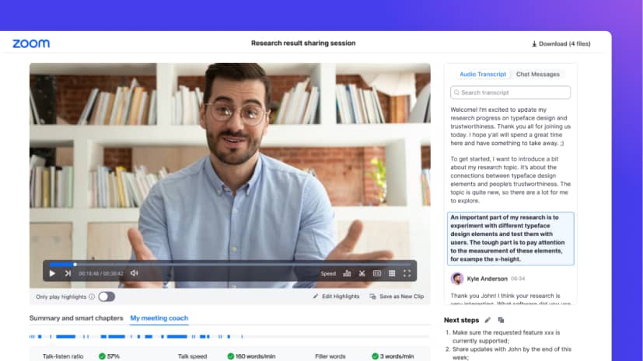Open the playback Speed menu
Screen dimensions: 643x361
pyautogui.click(x=328, y=273)
